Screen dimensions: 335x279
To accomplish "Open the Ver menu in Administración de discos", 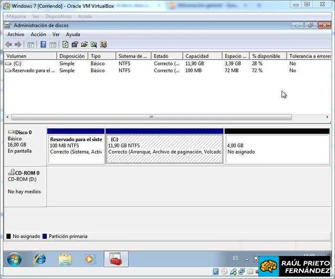I will (x=56, y=34).
